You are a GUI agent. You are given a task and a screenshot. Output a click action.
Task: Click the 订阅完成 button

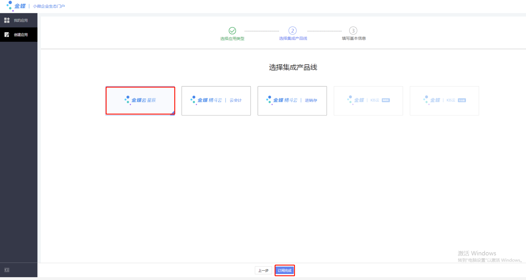point(285,270)
